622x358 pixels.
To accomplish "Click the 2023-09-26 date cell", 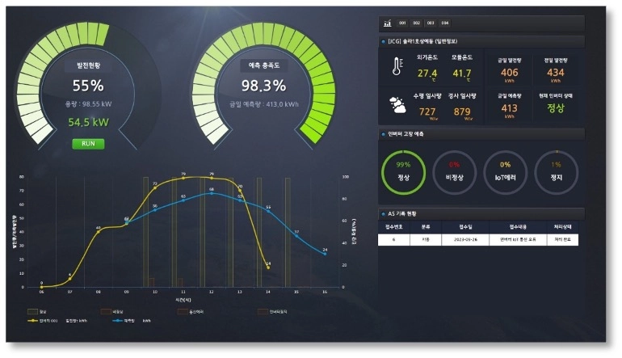I will (x=465, y=240).
